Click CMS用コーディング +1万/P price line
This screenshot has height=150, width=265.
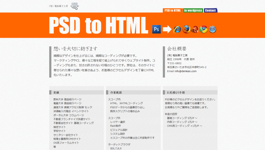click(185, 126)
